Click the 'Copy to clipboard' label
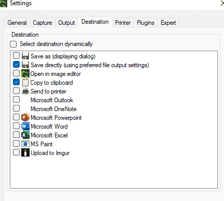The width and height of the screenshot is (224, 201). [51, 83]
